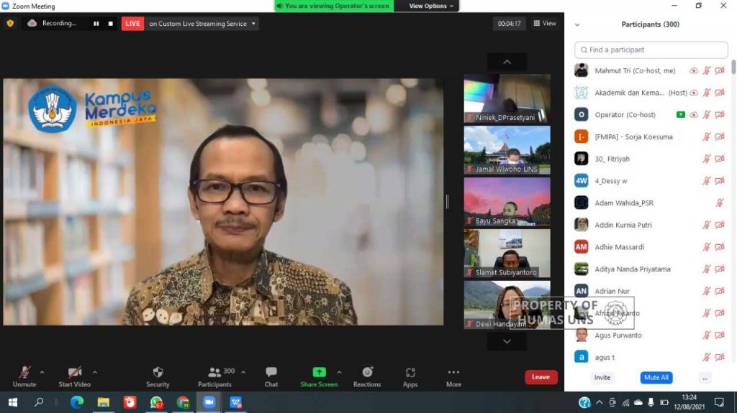This screenshot has height=413, width=737.
Task: Open the Security shield menu
Action: [x=158, y=372]
